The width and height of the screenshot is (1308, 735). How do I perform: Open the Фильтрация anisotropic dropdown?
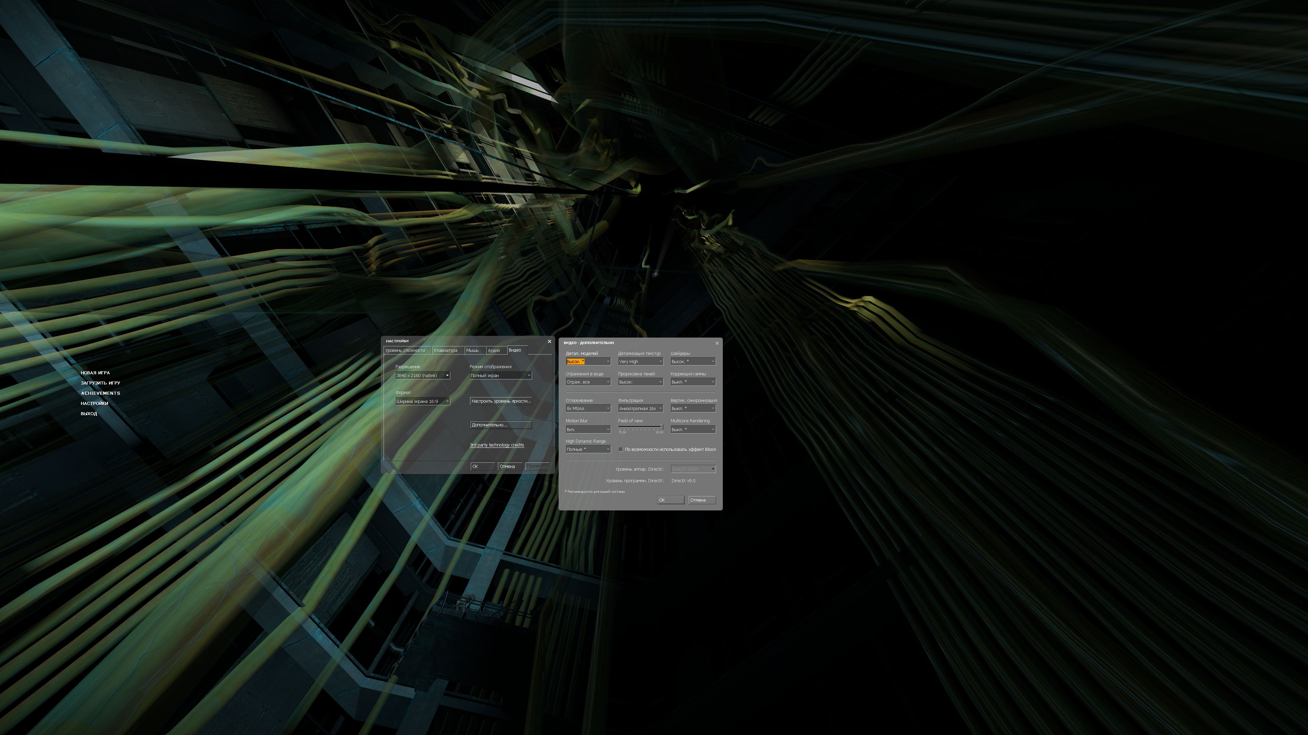[640, 408]
